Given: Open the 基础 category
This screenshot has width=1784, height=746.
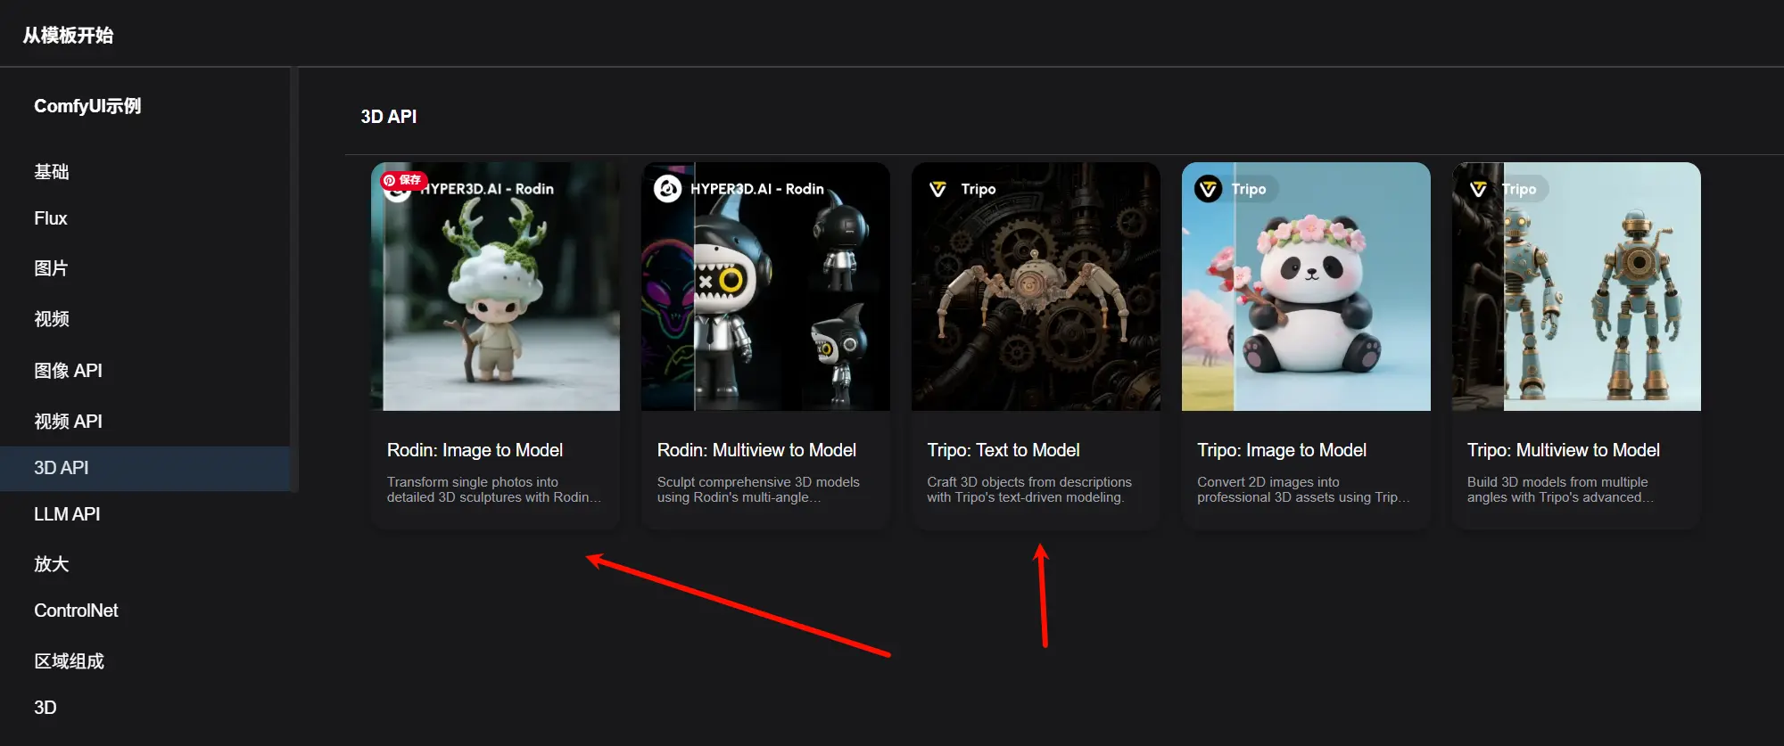Looking at the screenshot, I should (52, 172).
